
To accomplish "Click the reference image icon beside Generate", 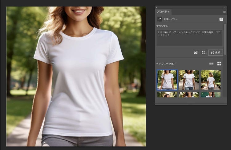I will tap(196, 52).
